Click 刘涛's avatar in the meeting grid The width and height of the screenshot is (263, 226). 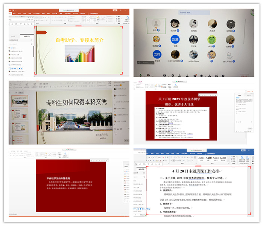coord(175,39)
